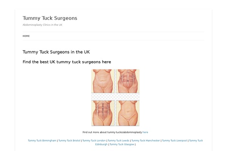Open the Tummy Tuck Bristol link
Screen dimensions: 227x151
[x=69, y=140]
